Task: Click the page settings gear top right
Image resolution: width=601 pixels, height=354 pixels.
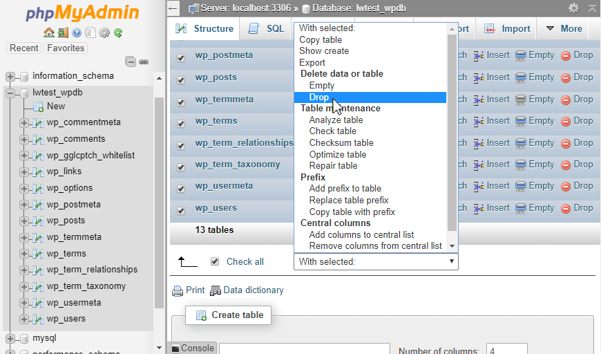Action: coord(574,8)
